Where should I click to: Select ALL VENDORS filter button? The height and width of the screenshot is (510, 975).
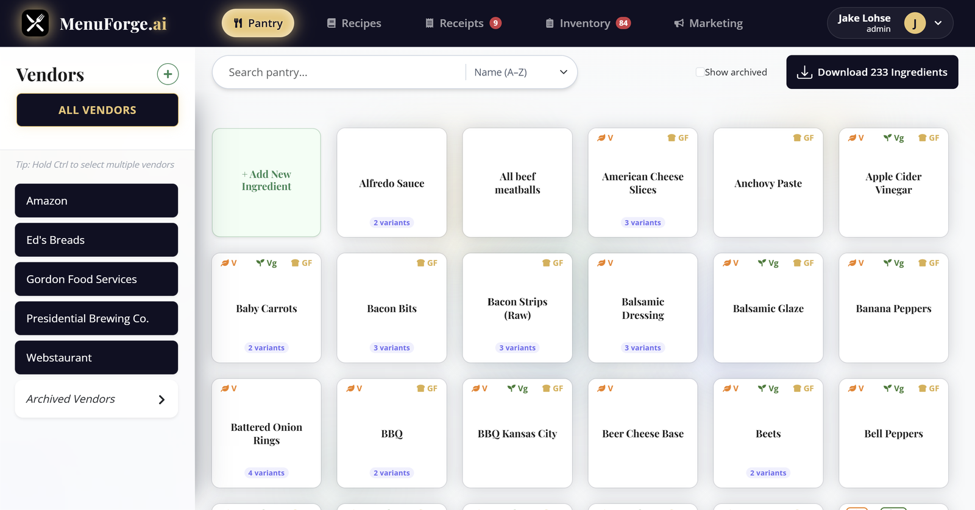[97, 110]
